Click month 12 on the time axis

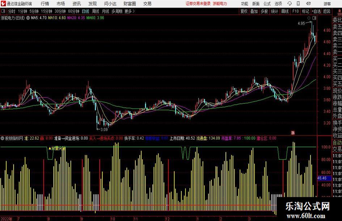coord(167,219)
